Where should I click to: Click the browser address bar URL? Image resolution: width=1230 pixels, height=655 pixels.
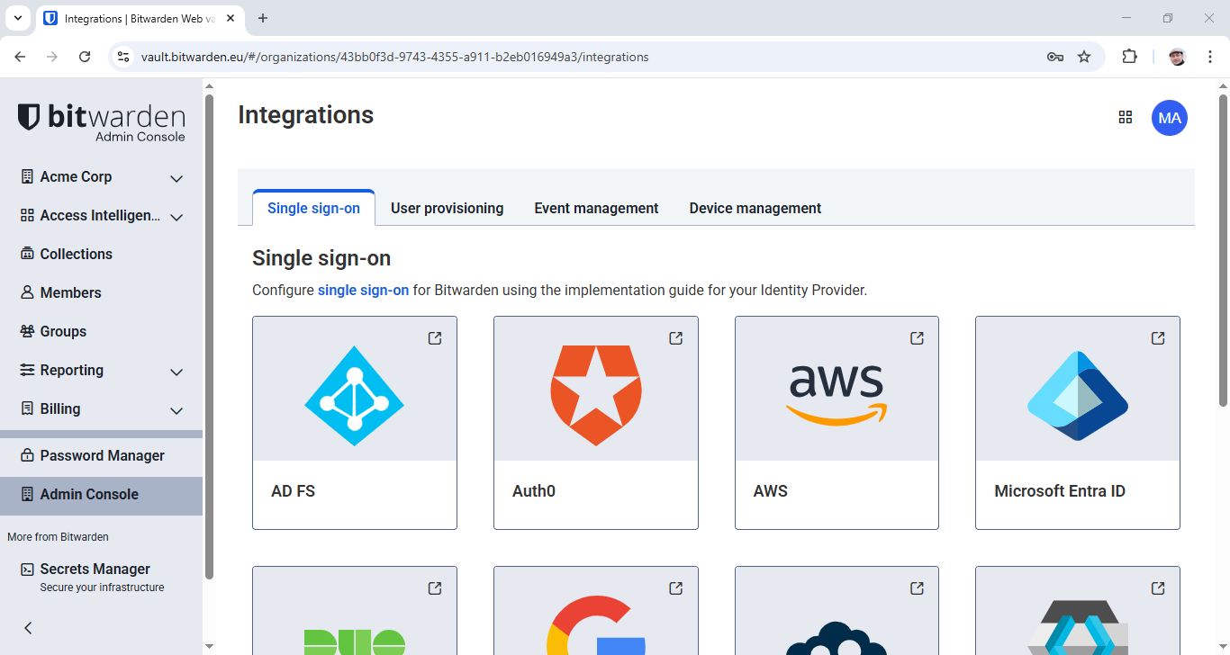394,57
